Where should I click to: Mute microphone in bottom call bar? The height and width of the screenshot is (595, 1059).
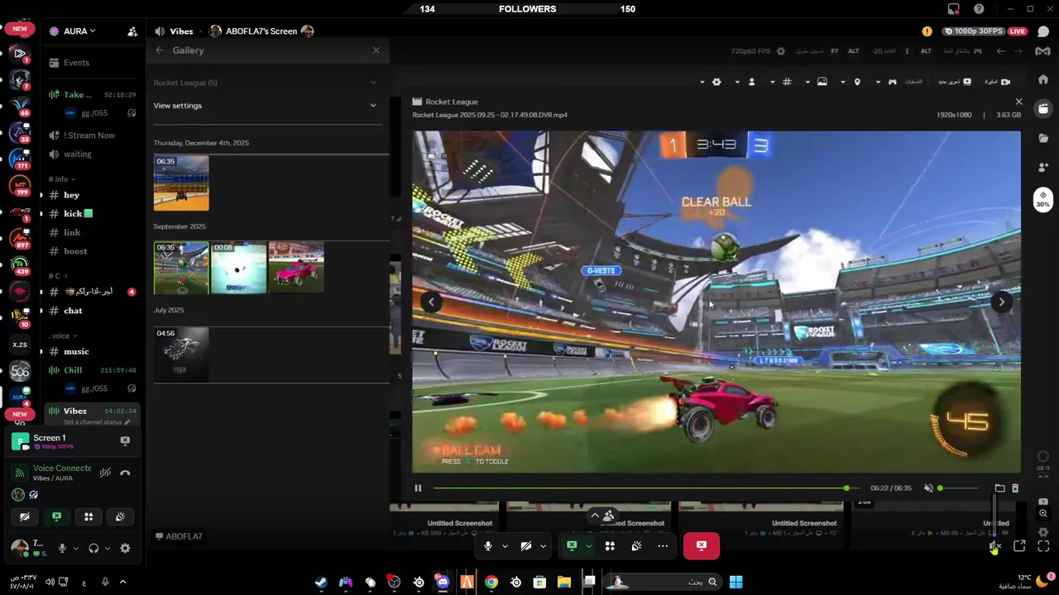pyautogui.click(x=488, y=545)
